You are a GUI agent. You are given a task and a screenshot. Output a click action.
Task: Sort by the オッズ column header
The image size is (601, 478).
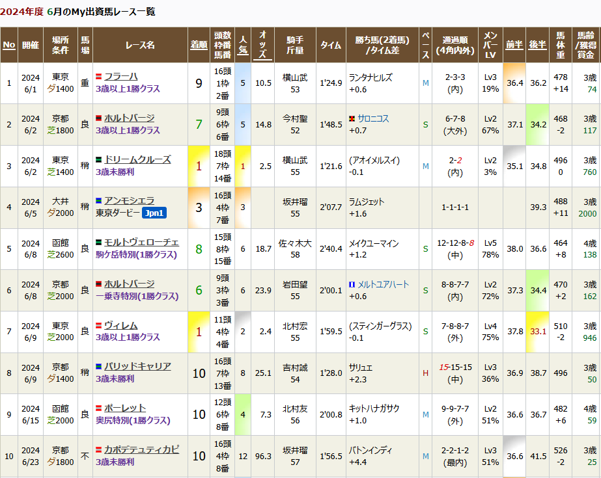[x=262, y=45]
